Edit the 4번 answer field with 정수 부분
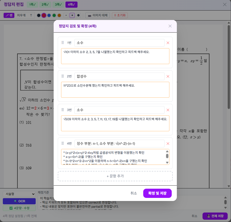The height and width of the screenshot is (222, 231). coord(119,144)
